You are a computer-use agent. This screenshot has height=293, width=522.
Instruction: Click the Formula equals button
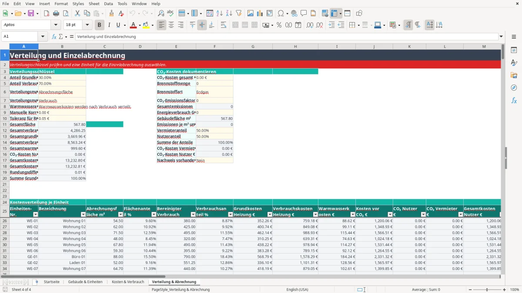pos(72,37)
